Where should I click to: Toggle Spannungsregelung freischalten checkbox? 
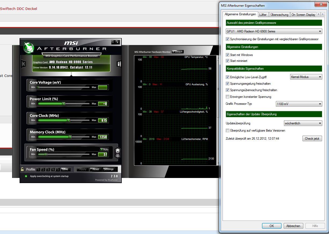pos(228,84)
